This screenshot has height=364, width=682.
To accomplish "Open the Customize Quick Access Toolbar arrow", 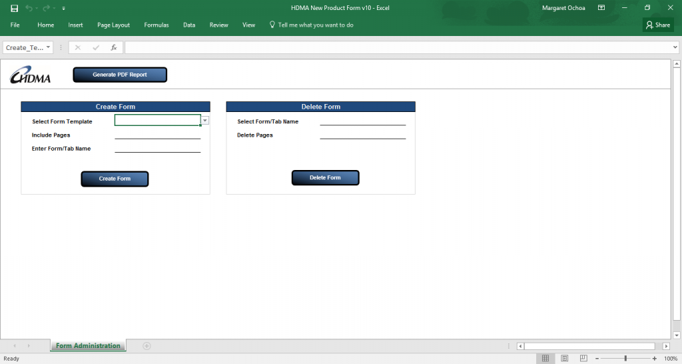I will pyautogui.click(x=63, y=8).
